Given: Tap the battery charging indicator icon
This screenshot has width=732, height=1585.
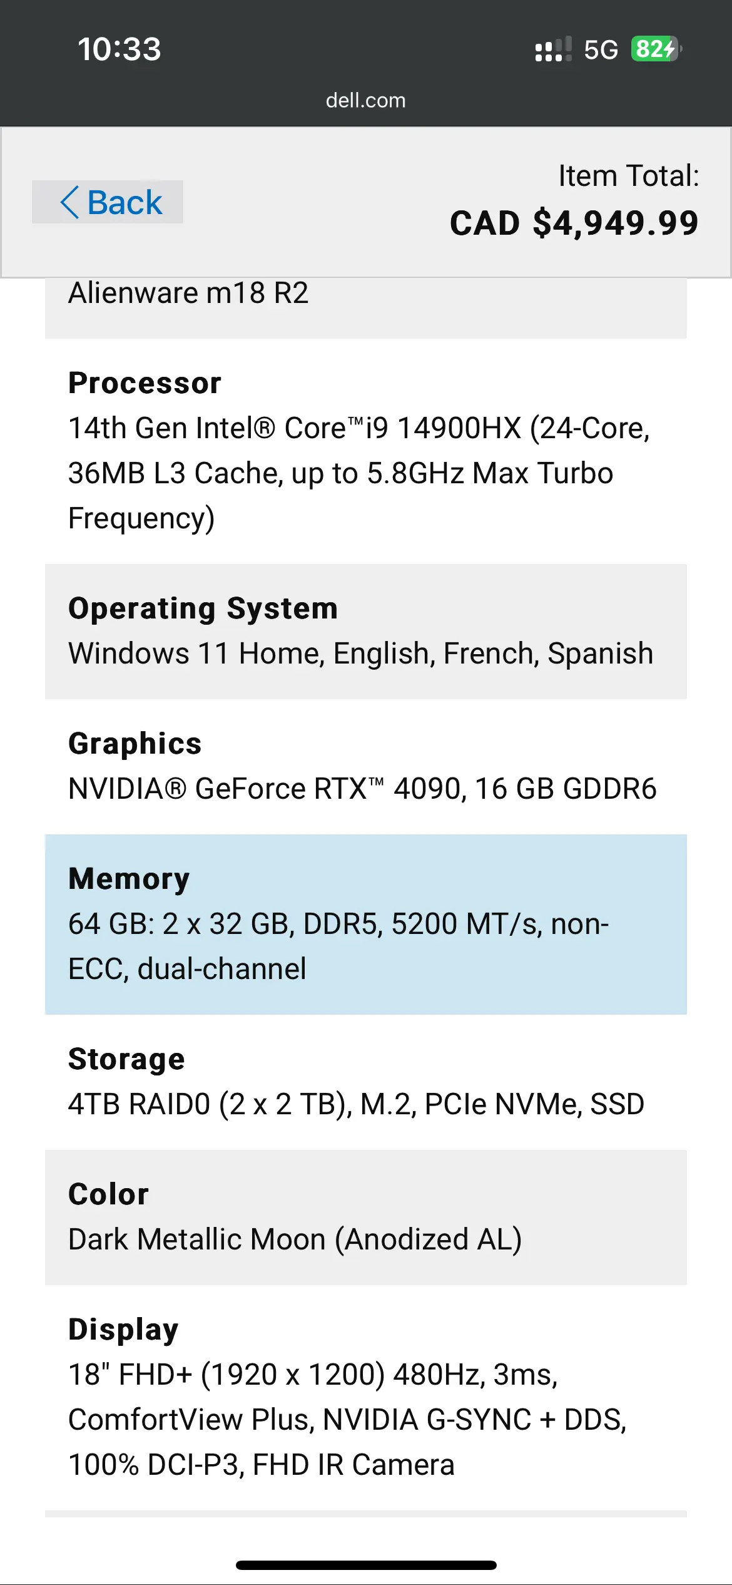Looking at the screenshot, I should pos(656,49).
